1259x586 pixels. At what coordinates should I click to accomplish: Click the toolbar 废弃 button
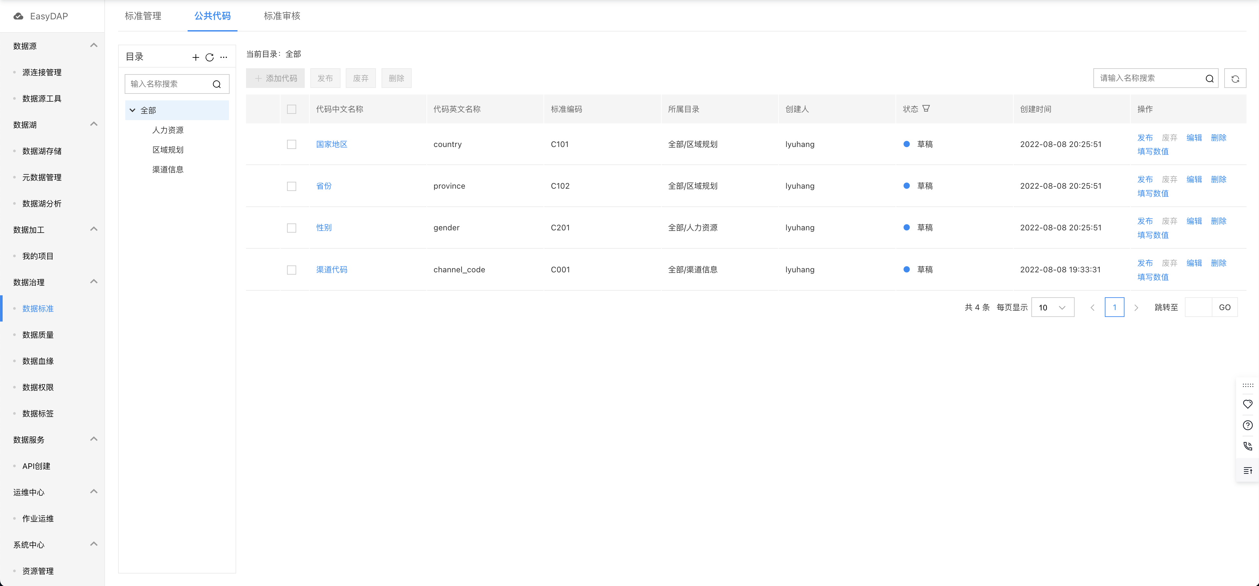coord(361,79)
